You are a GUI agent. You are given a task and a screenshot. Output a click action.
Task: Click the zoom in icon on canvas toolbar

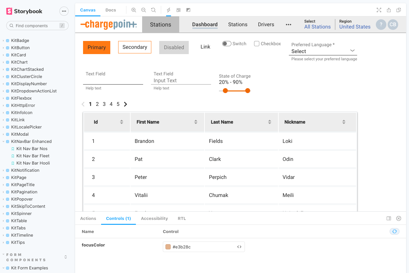(134, 10)
